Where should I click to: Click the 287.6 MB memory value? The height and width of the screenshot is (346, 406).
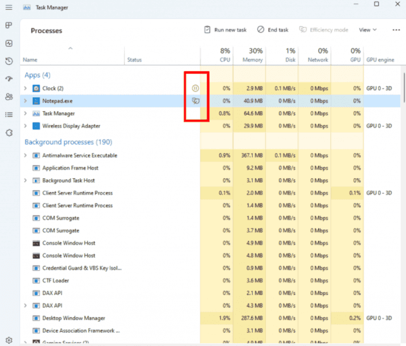(x=252, y=318)
